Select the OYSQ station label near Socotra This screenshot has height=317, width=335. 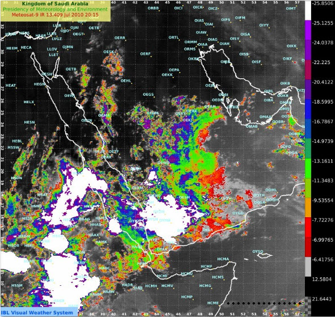click(258, 252)
